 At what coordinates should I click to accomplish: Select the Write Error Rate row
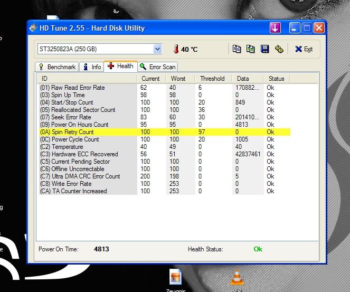tap(165, 183)
